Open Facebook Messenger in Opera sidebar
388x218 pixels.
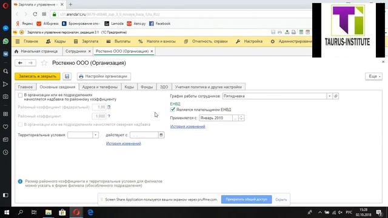(5, 28)
